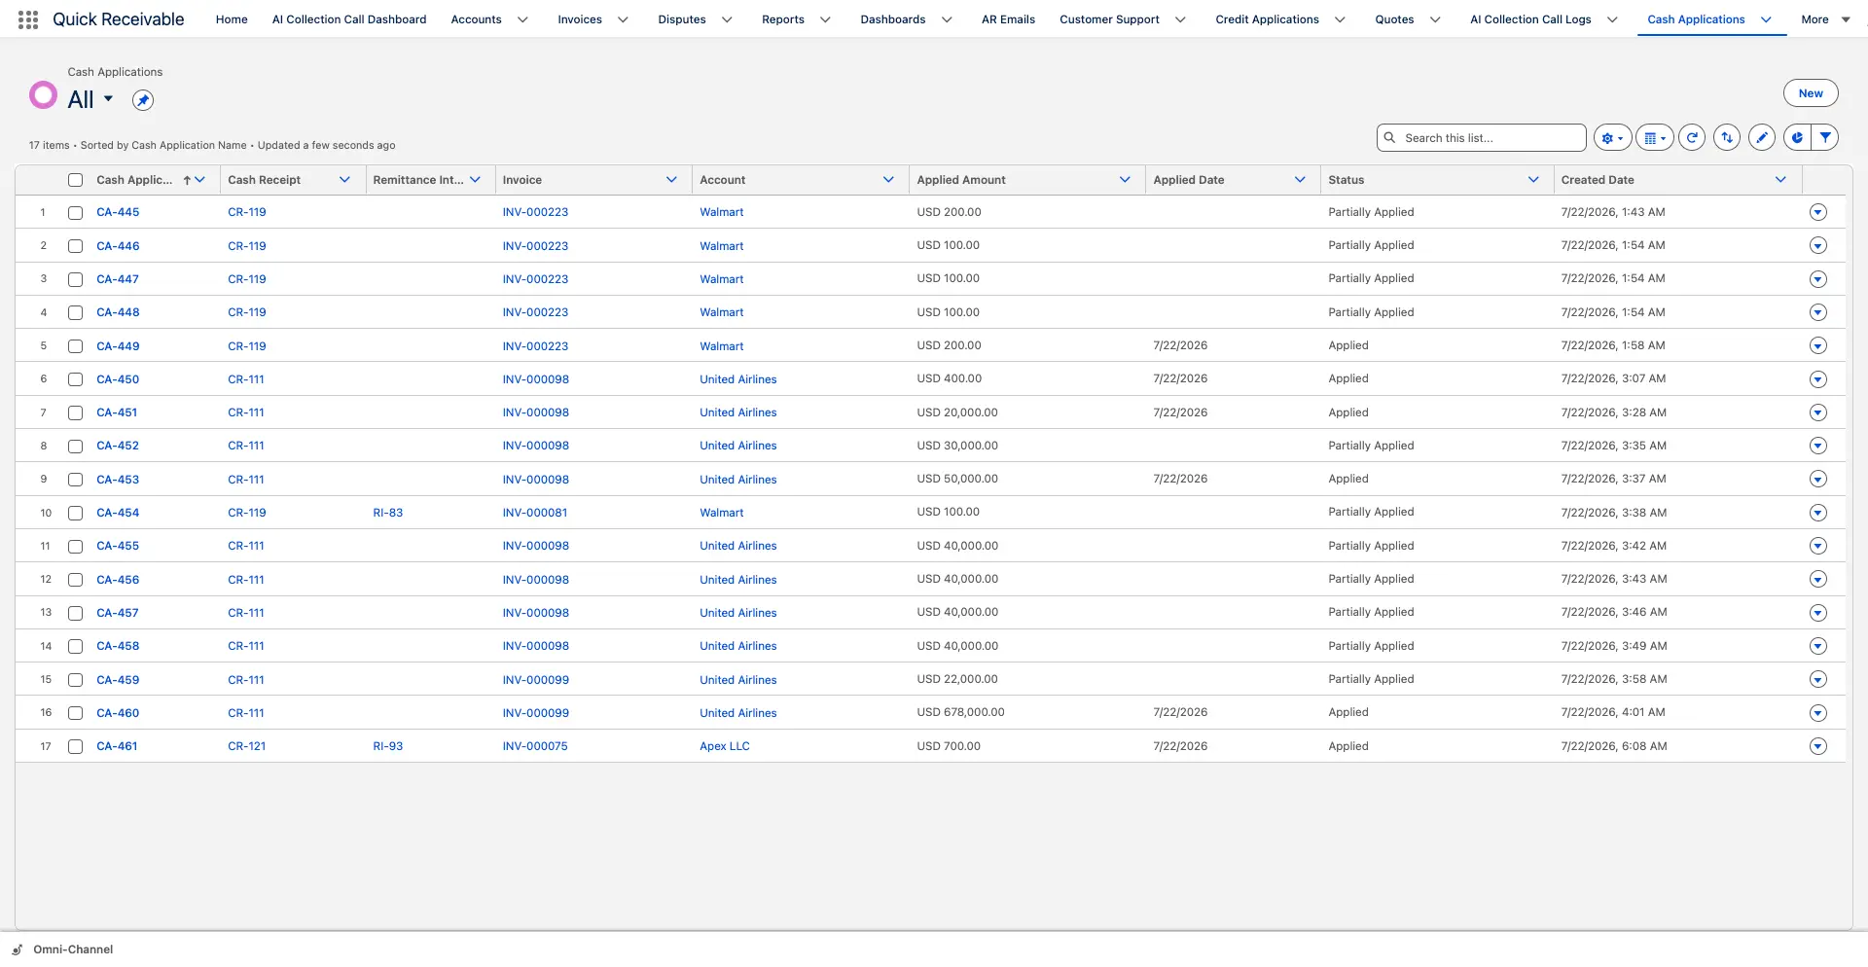Screen dimensions: 1868x967
Task: Check the CA-457 row checkbox
Action: pos(75,613)
